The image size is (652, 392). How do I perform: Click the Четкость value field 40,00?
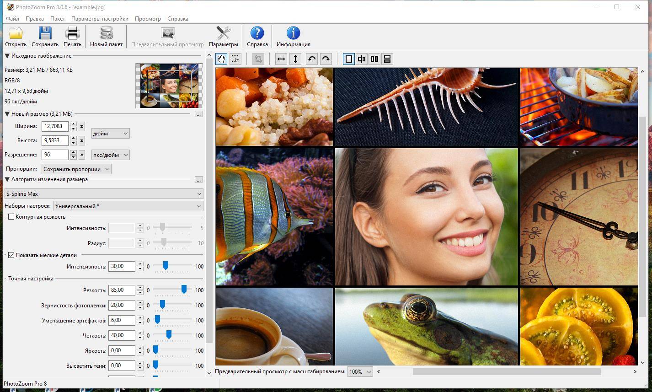[122, 335]
